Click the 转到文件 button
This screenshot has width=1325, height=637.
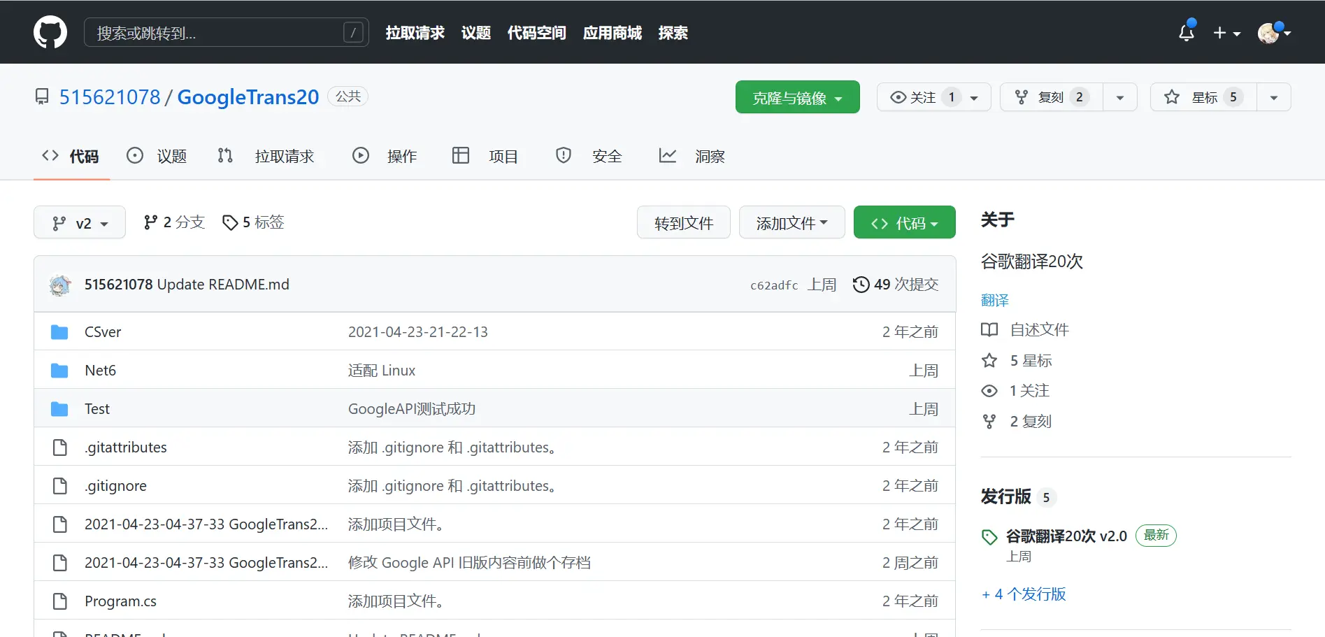[x=684, y=222]
